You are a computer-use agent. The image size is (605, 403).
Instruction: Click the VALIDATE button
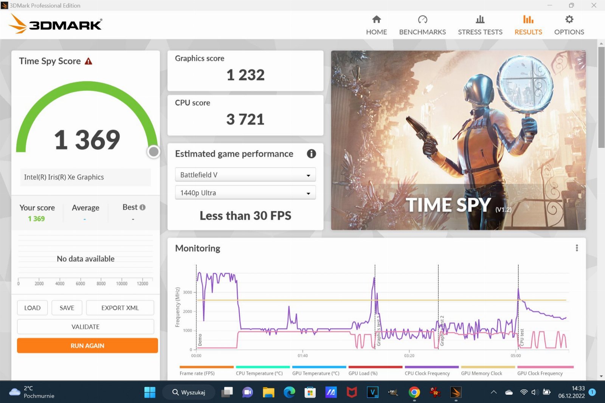pos(85,327)
